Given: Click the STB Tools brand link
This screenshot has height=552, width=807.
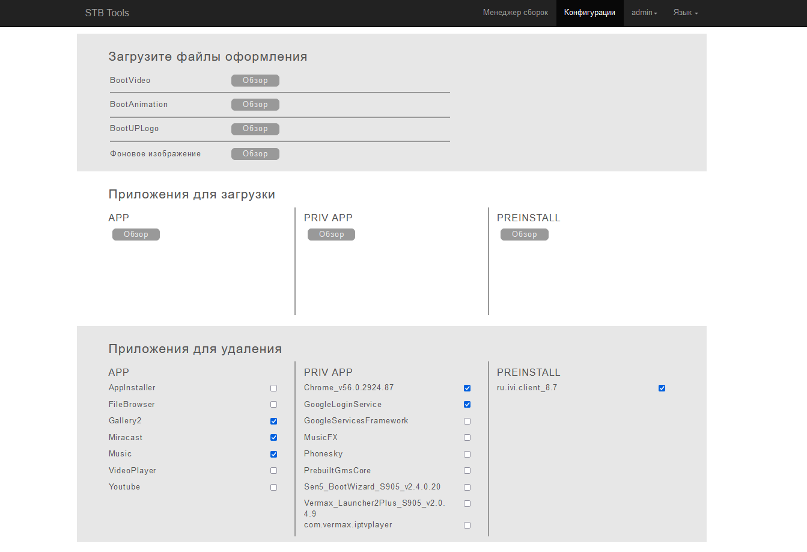Looking at the screenshot, I should [107, 13].
